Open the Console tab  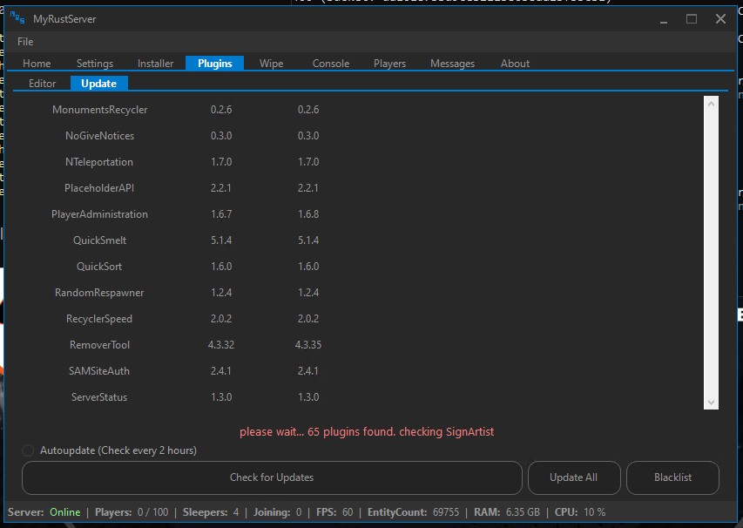(331, 64)
